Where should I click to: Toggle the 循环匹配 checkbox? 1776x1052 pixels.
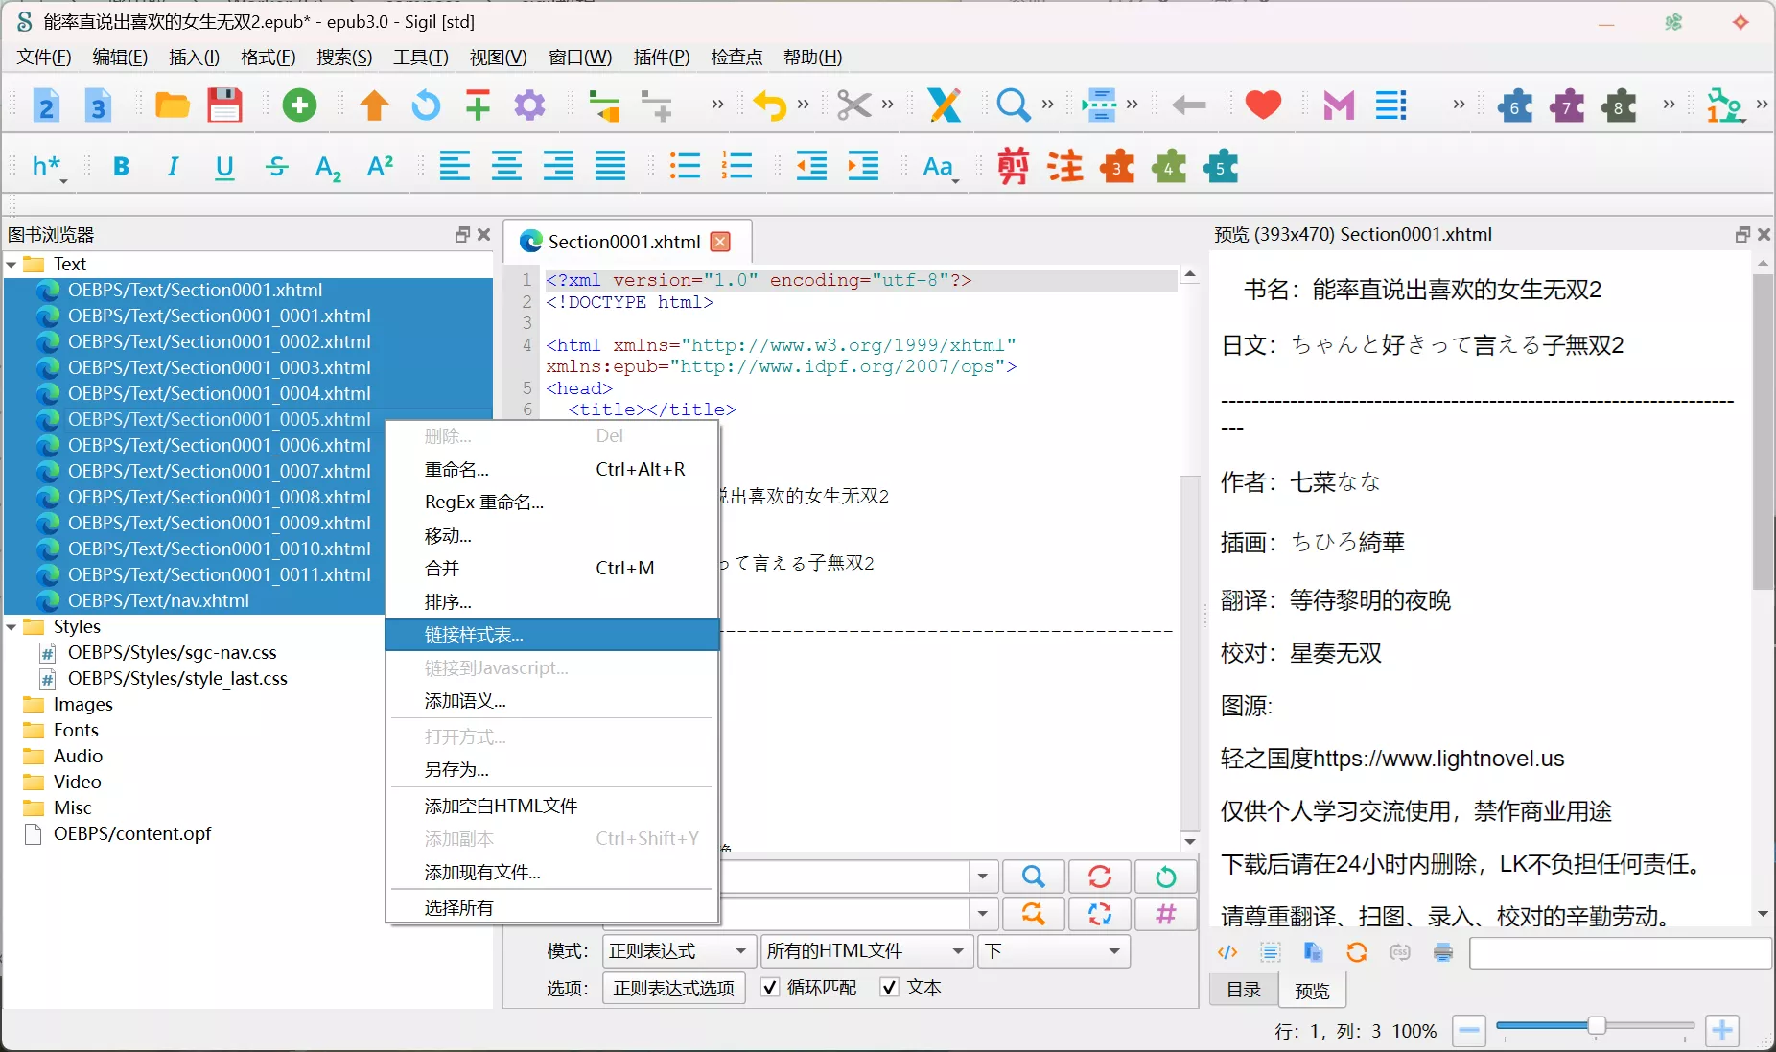770,988
